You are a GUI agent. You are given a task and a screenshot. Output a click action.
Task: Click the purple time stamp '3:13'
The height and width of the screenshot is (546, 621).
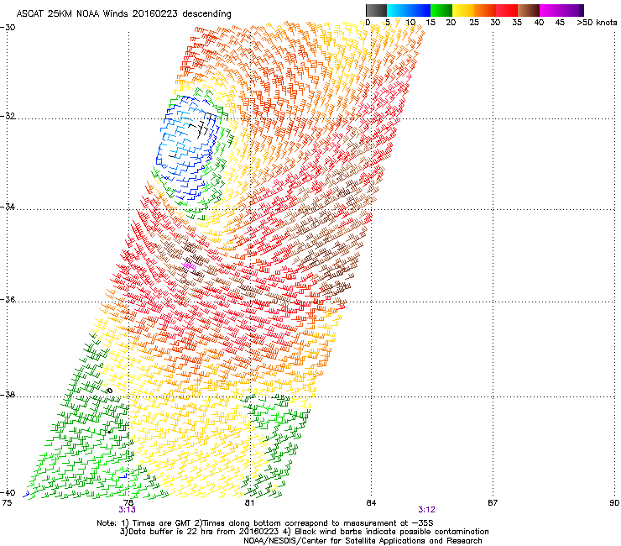[x=127, y=510]
